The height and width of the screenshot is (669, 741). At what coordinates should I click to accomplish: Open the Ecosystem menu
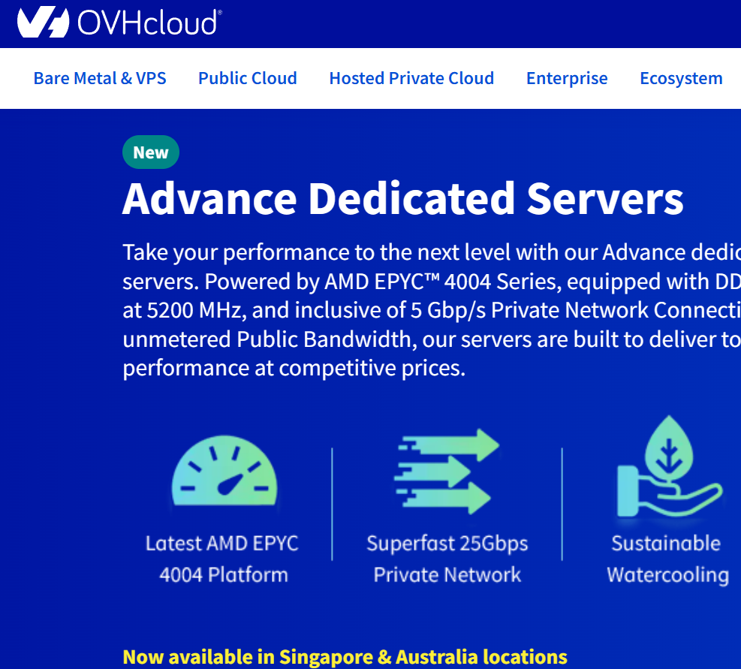(681, 78)
